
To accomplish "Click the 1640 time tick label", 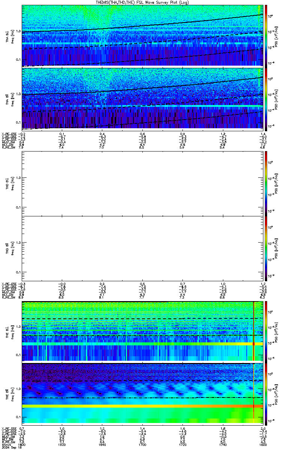I will [102, 445].
